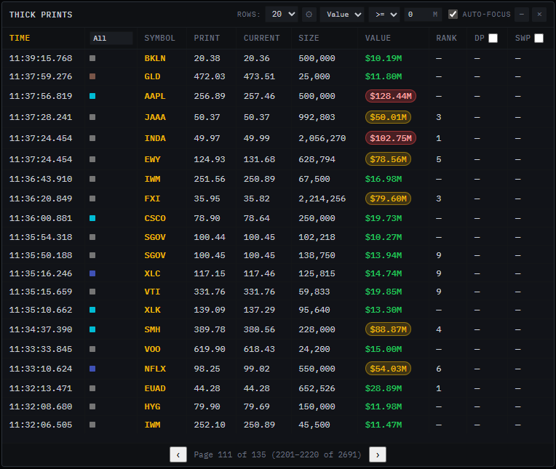556x469 pixels.
Task: Sort by the TIME column header
Action: (x=20, y=39)
